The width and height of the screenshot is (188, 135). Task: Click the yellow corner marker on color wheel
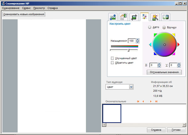(174, 35)
